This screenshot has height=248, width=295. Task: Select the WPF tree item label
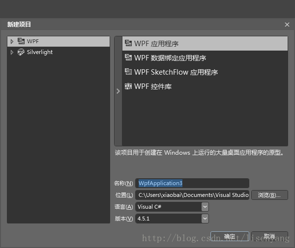point(33,41)
